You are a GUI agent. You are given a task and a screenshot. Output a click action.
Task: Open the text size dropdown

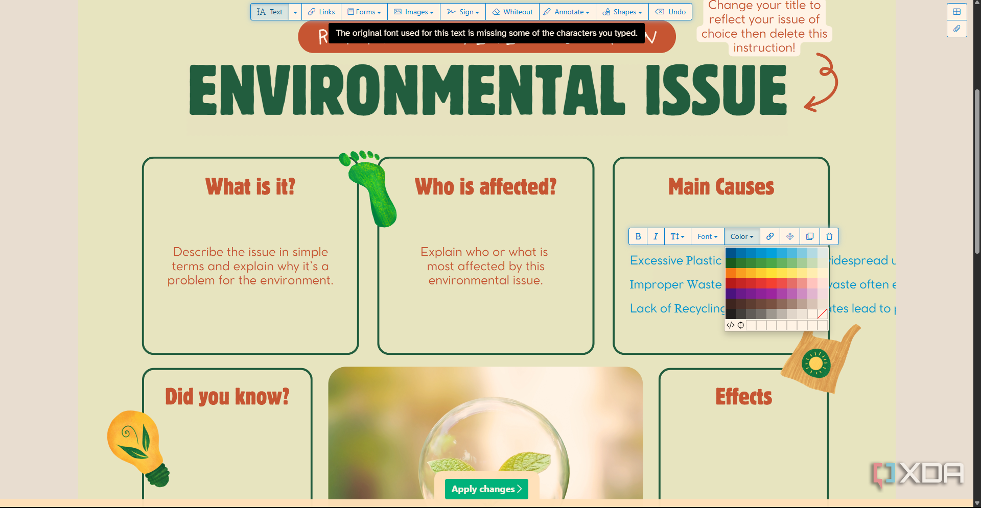pyautogui.click(x=678, y=236)
